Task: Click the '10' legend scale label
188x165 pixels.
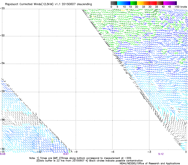Action: click(124, 7)
